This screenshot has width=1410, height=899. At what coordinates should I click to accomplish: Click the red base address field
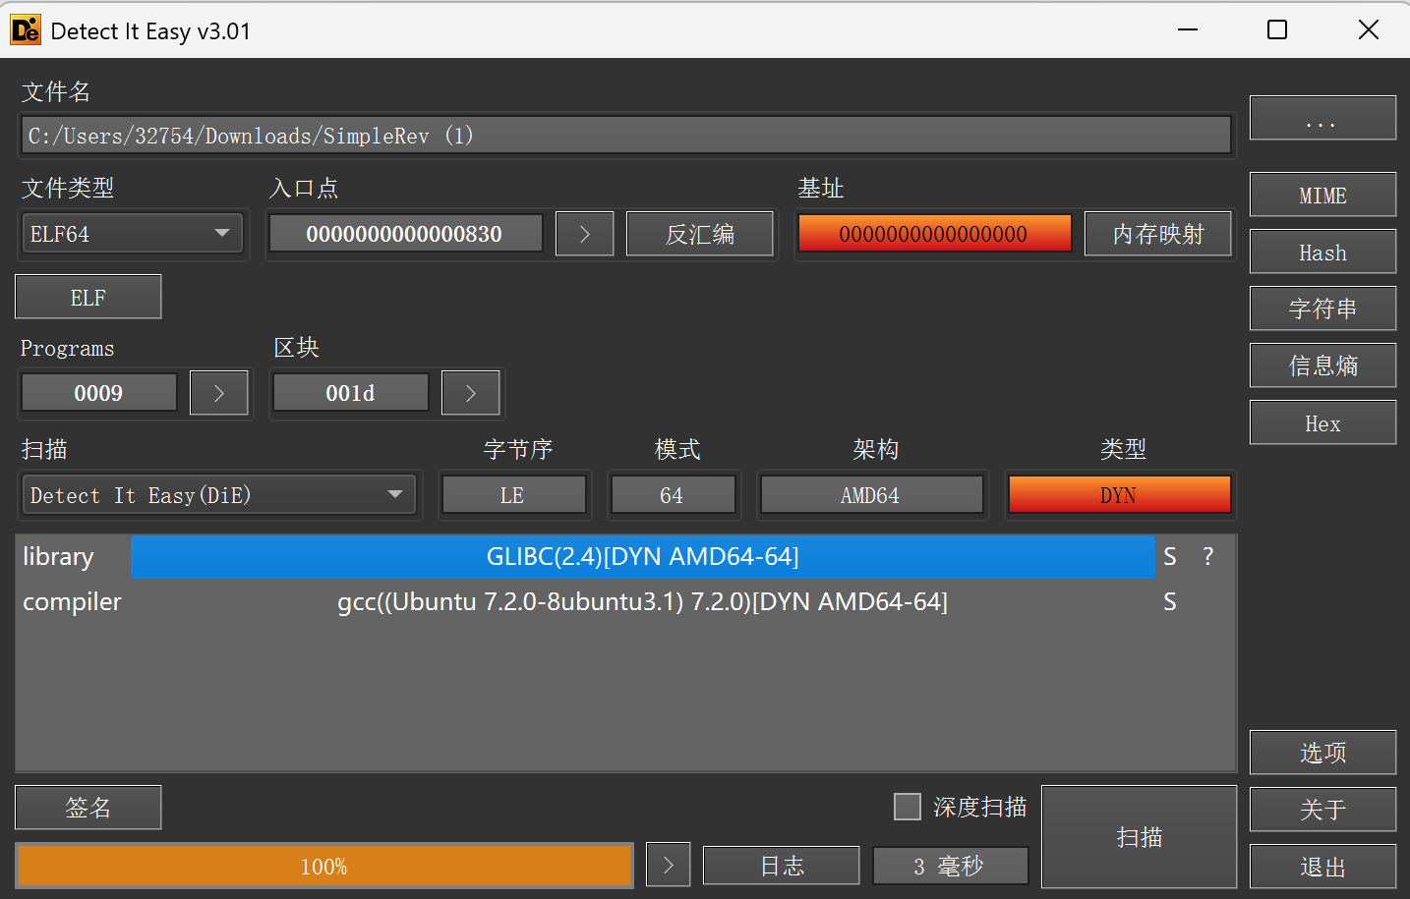click(934, 234)
